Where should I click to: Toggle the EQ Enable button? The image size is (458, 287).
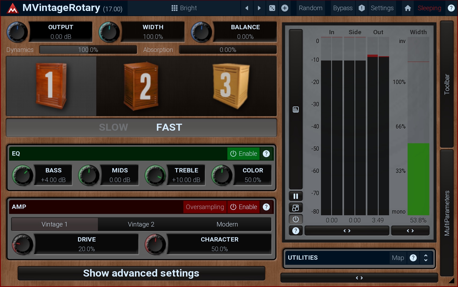243,154
